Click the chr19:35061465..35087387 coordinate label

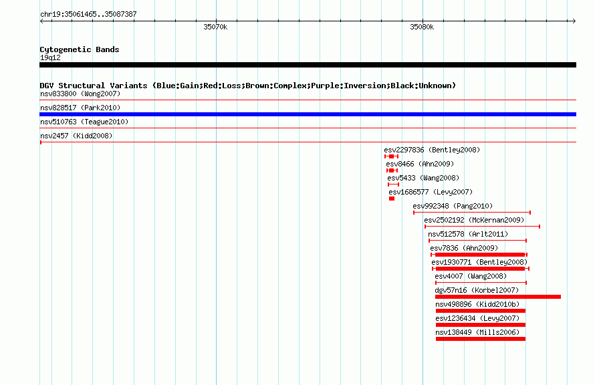pyautogui.click(x=88, y=14)
